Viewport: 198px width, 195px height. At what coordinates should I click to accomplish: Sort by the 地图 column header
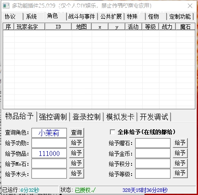[82, 27]
